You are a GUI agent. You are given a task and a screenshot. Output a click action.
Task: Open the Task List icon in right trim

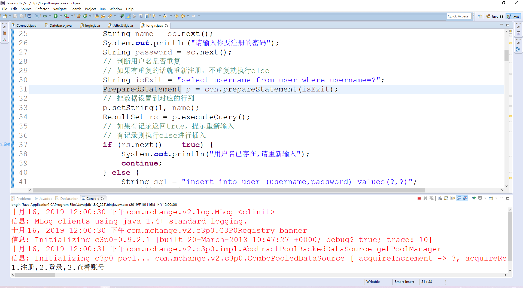pos(518,33)
